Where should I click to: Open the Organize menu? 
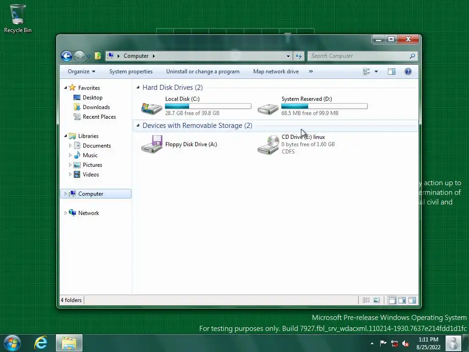tap(82, 71)
